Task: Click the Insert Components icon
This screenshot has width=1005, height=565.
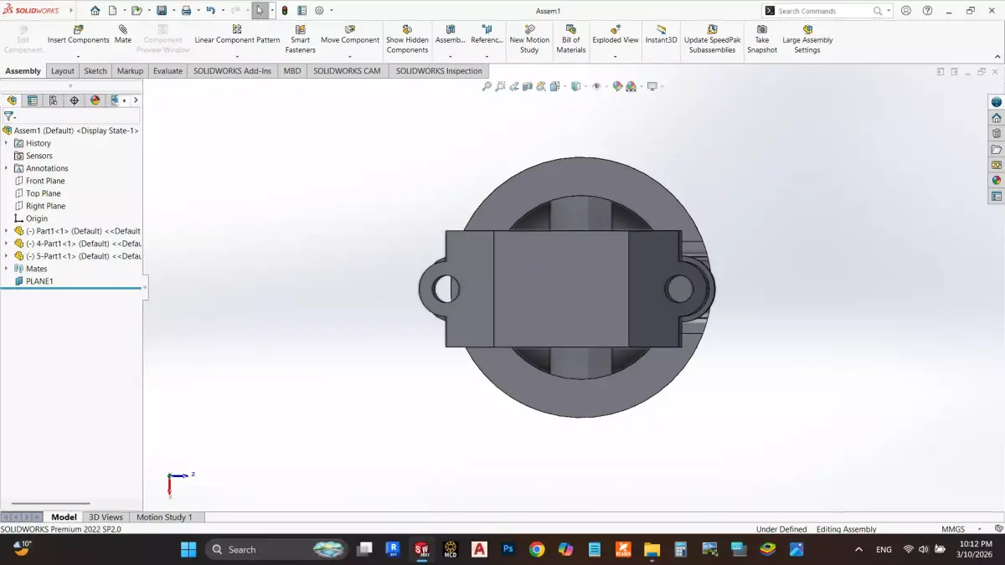Action: click(79, 29)
